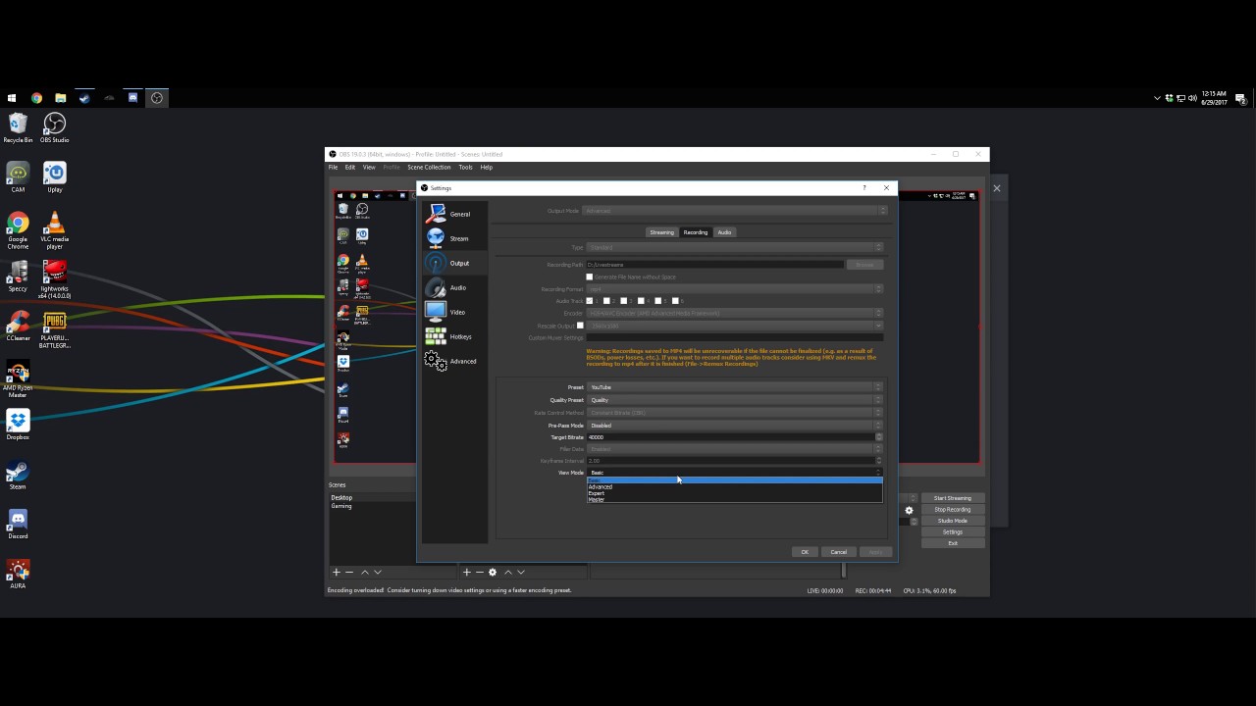Toggle audio track 2 checkbox

607,301
